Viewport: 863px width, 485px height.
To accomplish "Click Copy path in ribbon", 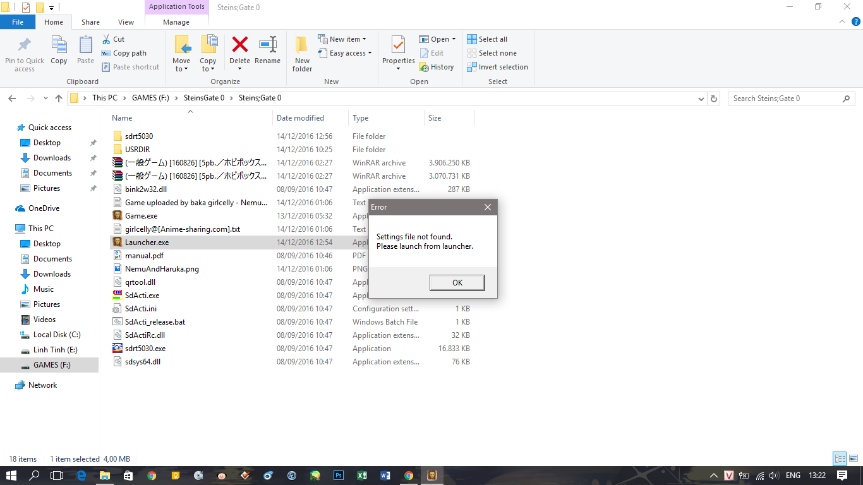I will tap(124, 53).
